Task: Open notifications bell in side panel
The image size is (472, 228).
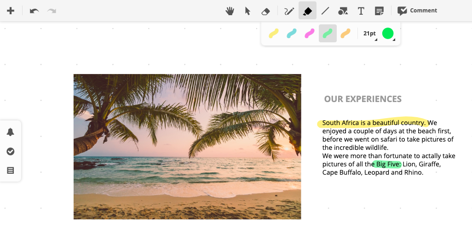Action: pos(10,132)
